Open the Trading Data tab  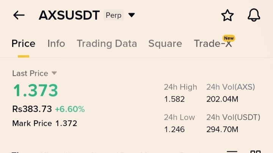[x=107, y=44]
